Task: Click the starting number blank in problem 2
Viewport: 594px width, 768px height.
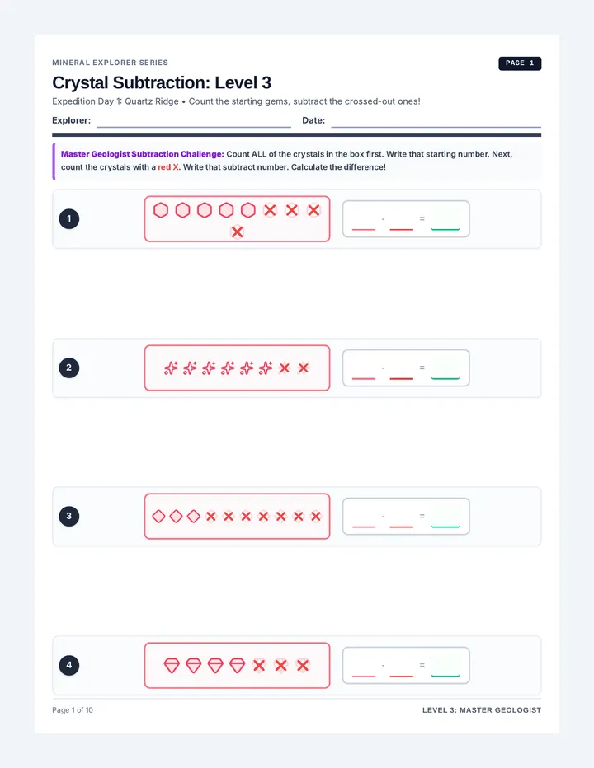Action: (x=364, y=372)
